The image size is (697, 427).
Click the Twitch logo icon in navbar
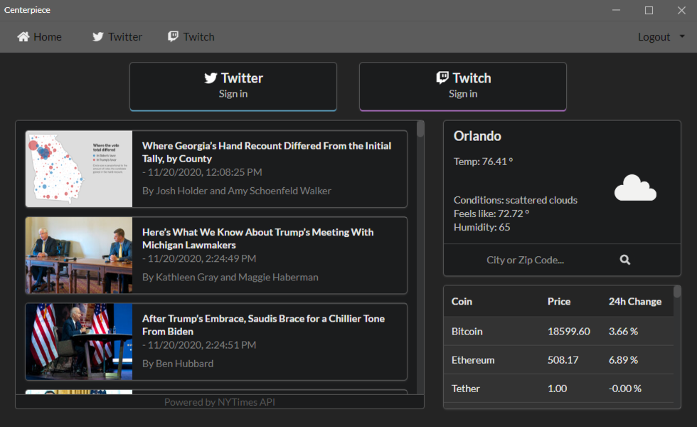point(173,36)
